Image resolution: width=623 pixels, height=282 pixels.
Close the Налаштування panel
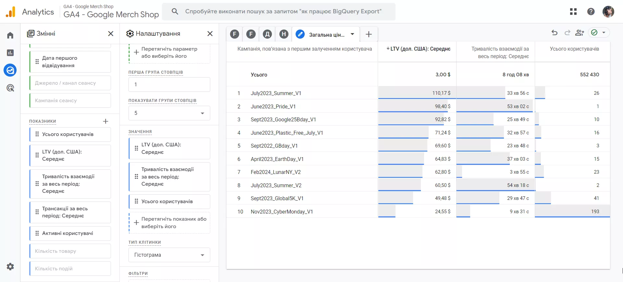pyautogui.click(x=210, y=34)
